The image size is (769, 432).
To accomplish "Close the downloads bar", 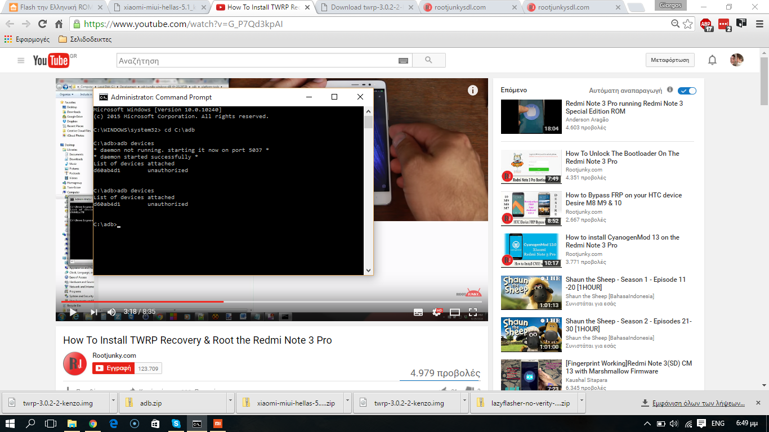I will click(758, 403).
